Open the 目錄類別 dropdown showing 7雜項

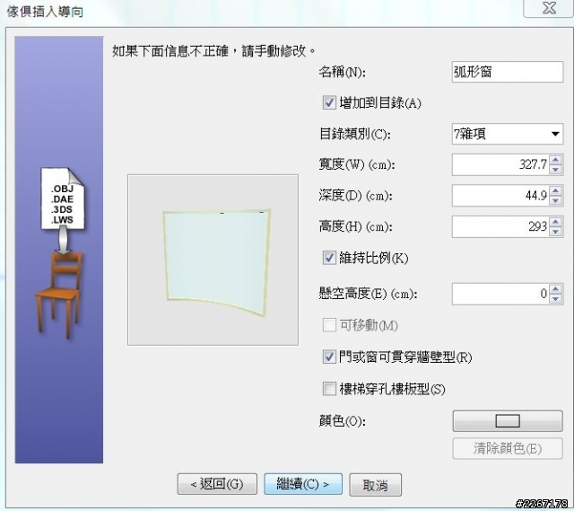(x=508, y=134)
